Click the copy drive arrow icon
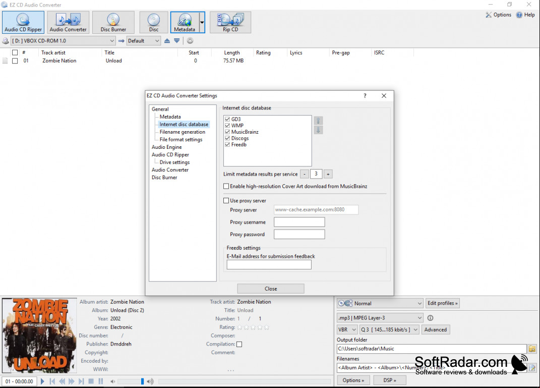 pyautogui.click(x=121, y=41)
